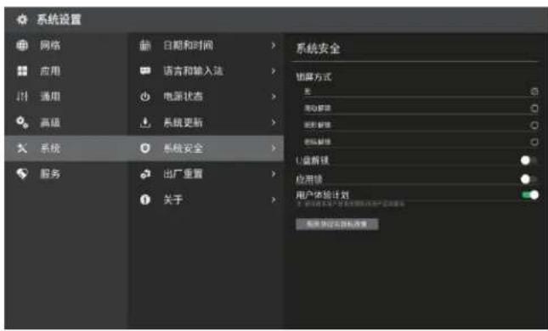Expand 出厂重置 with its chevron arrow
Image resolution: width=548 pixels, height=331 pixels.
pyautogui.click(x=274, y=173)
